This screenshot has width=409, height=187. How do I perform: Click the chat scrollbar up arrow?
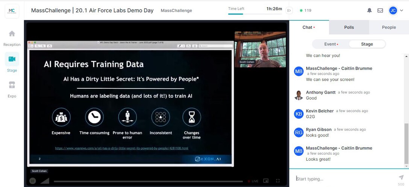pos(406,56)
